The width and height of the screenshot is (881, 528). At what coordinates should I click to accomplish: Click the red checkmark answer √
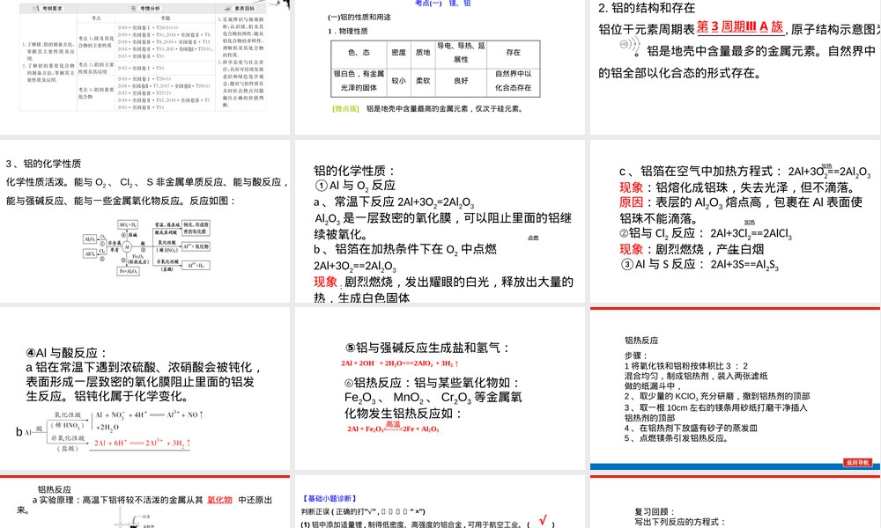(543, 521)
